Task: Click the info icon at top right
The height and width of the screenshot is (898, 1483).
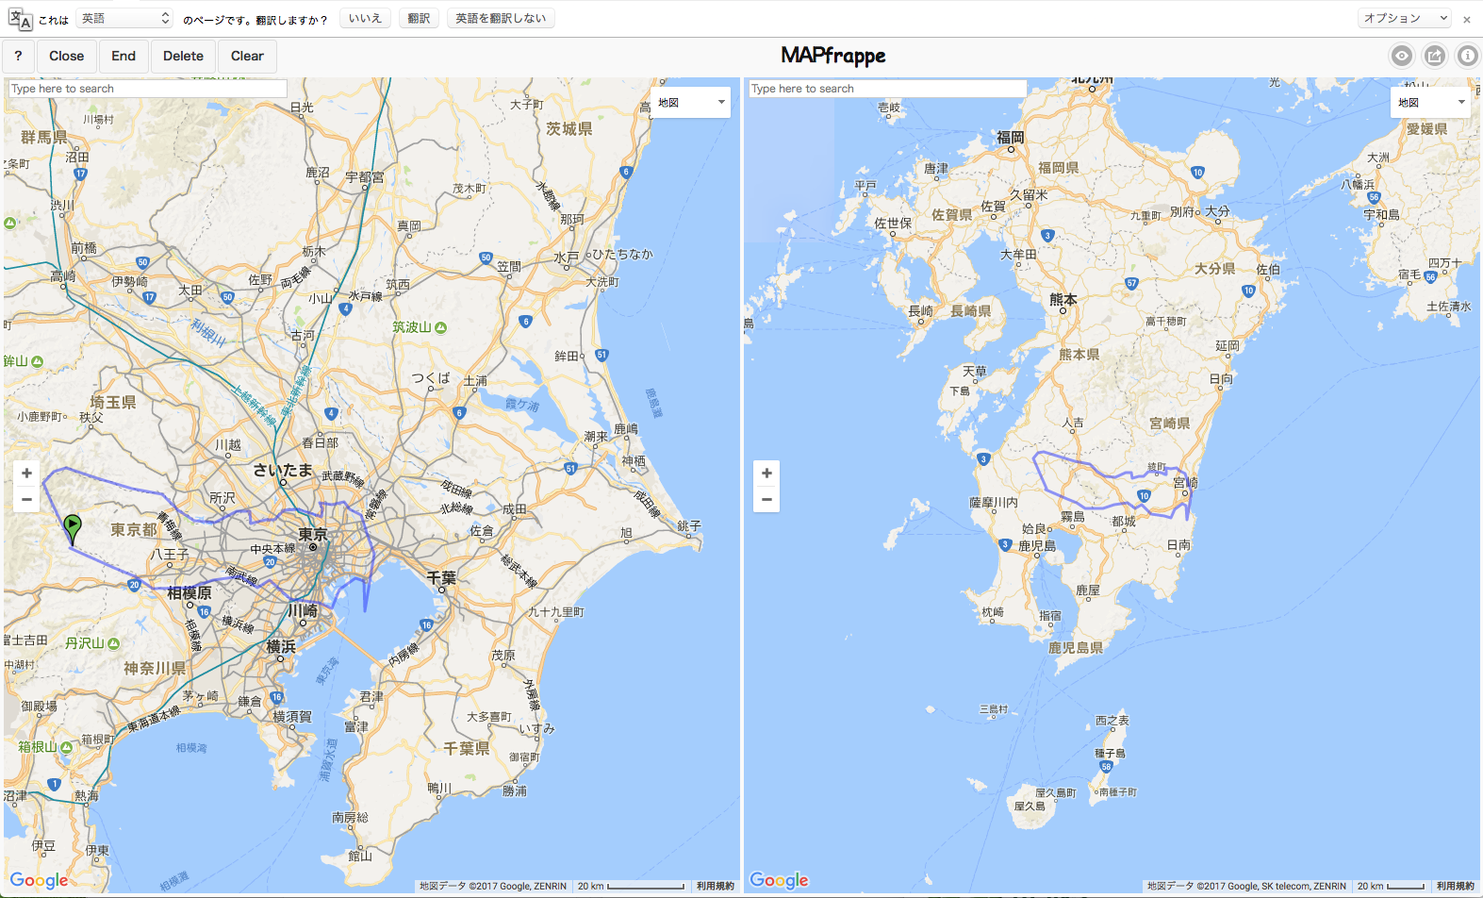Action: (1467, 56)
